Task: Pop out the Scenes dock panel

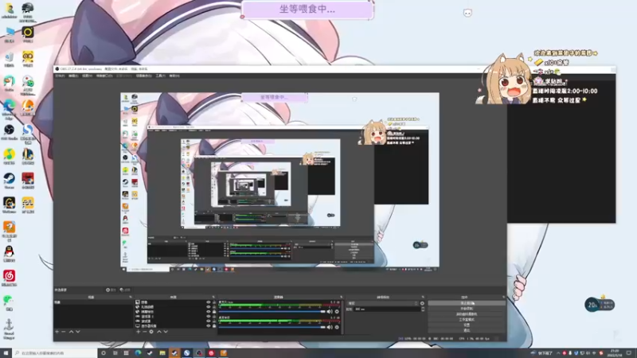Action: pos(131,297)
